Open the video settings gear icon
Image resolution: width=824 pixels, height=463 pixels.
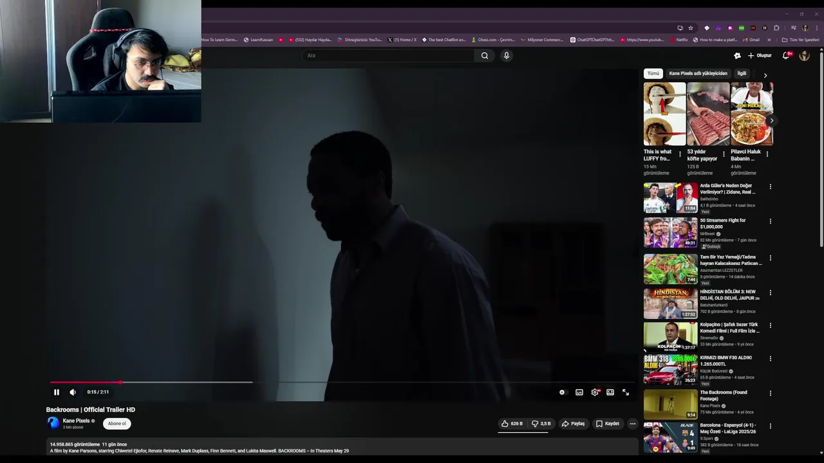595,392
